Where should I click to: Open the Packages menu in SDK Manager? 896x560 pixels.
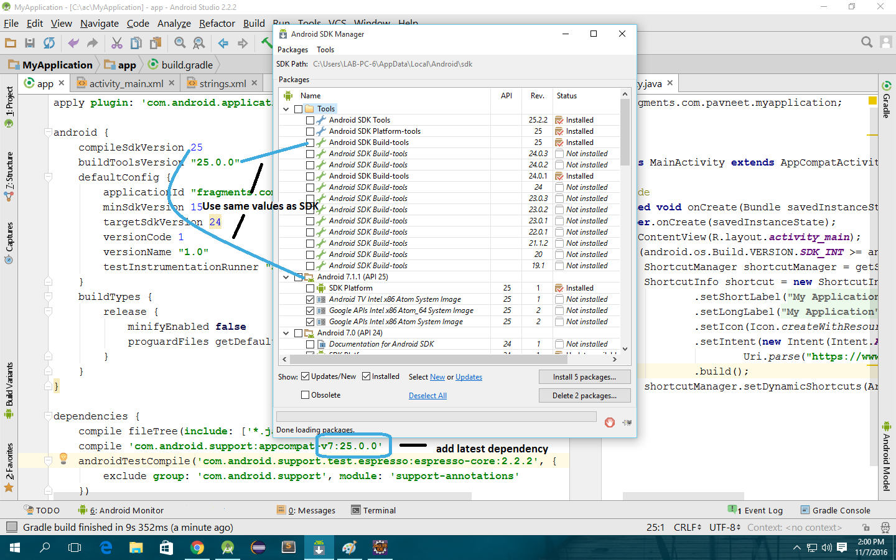[x=292, y=50]
